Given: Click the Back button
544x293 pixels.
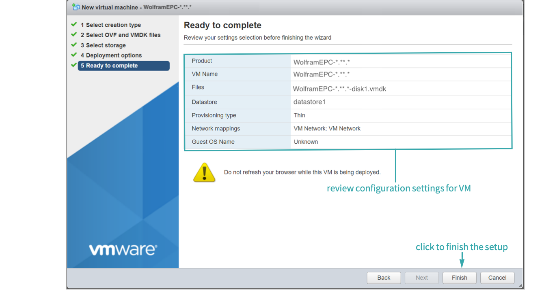Looking at the screenshot, I should click(384, 278).
